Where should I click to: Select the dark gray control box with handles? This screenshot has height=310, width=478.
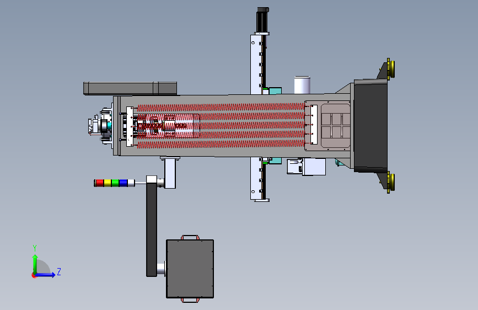(190, 269)
